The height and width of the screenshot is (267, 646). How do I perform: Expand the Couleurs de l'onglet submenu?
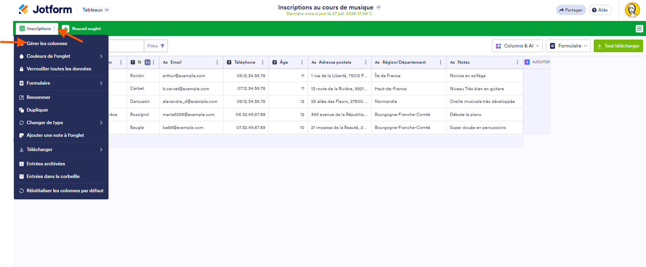point(61,56)
